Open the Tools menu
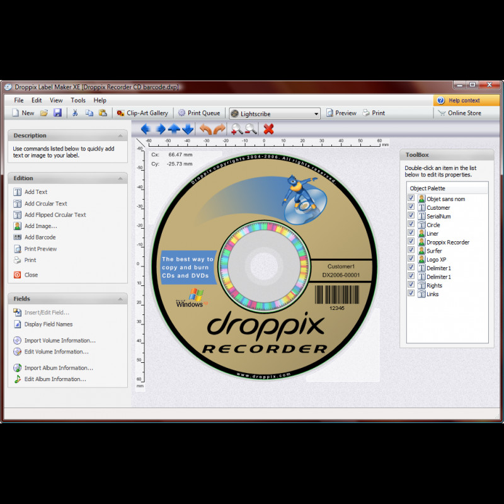Screen dimensions: 504x504 pos(78,100)
